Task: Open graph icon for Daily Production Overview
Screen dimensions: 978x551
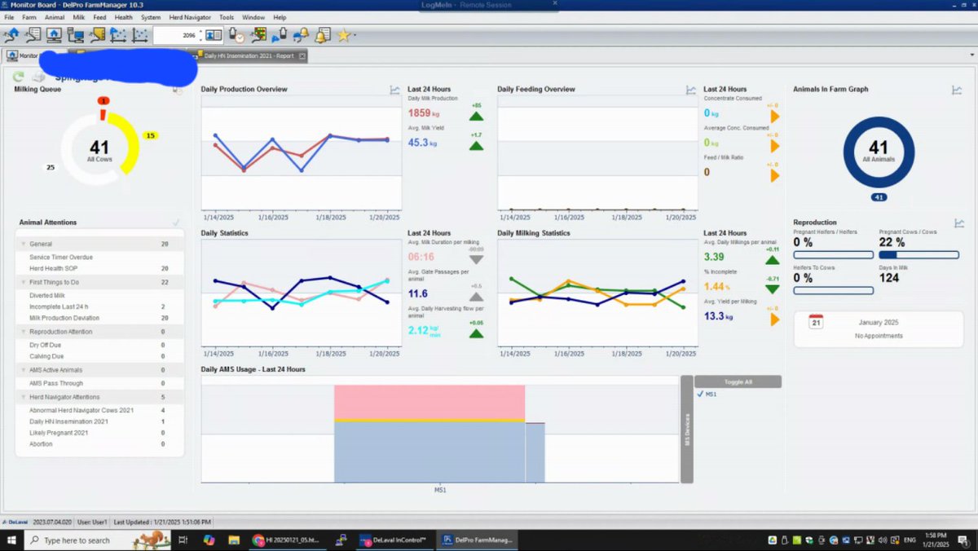Action: pyautogui.click(x=395, y=90)
